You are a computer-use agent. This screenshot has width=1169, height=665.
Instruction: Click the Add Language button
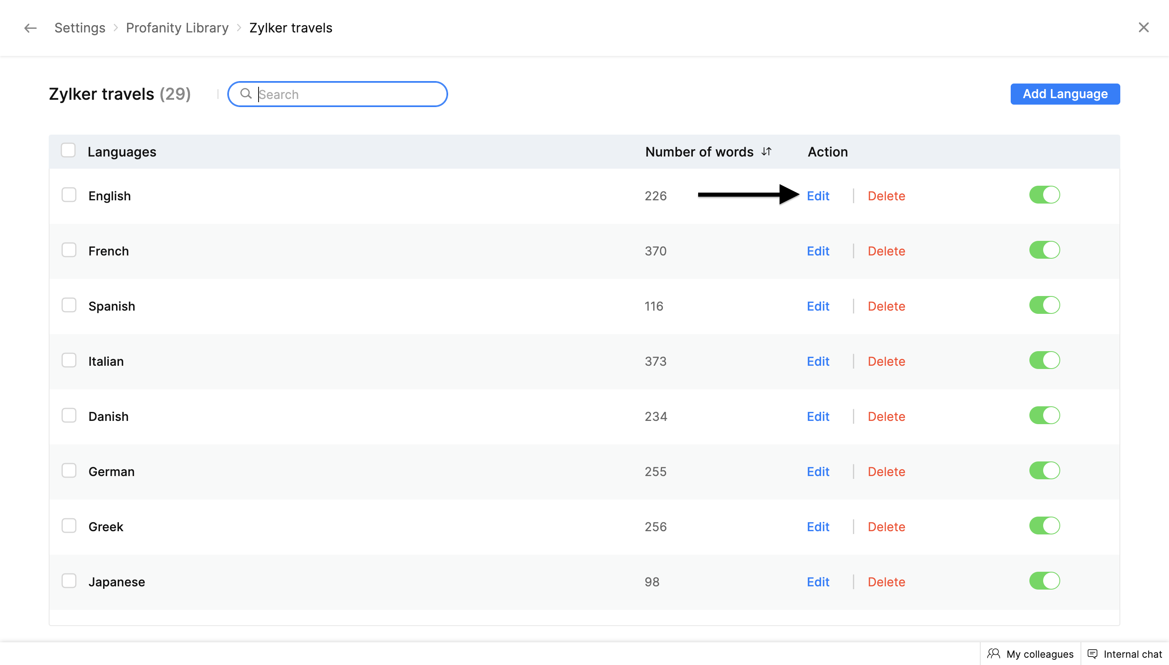(1065, 94)
